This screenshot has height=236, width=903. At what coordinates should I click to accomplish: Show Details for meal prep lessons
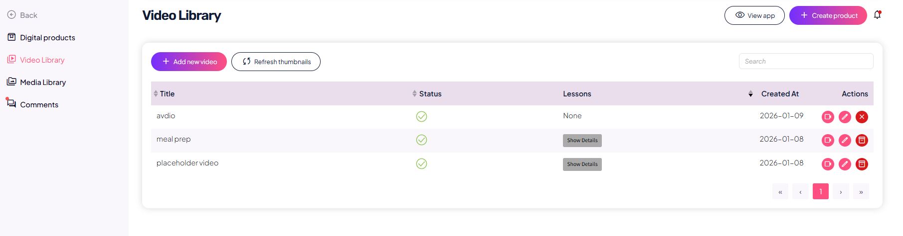click(x=582, y=141)
